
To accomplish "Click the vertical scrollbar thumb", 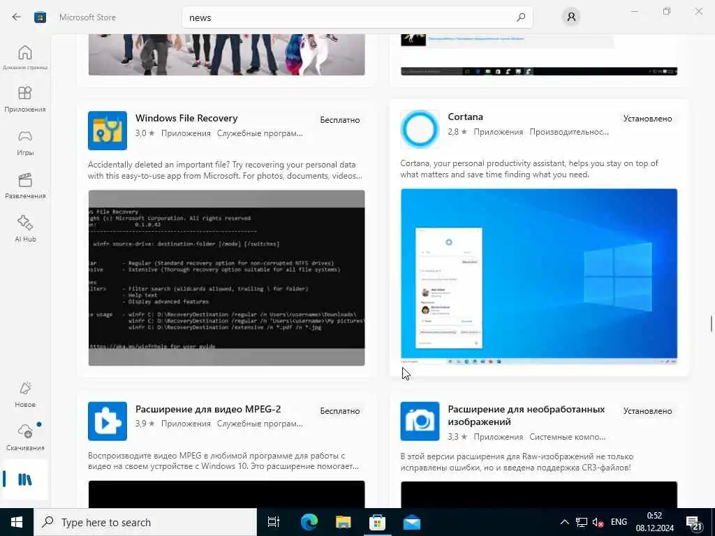I will coord(711,324).
